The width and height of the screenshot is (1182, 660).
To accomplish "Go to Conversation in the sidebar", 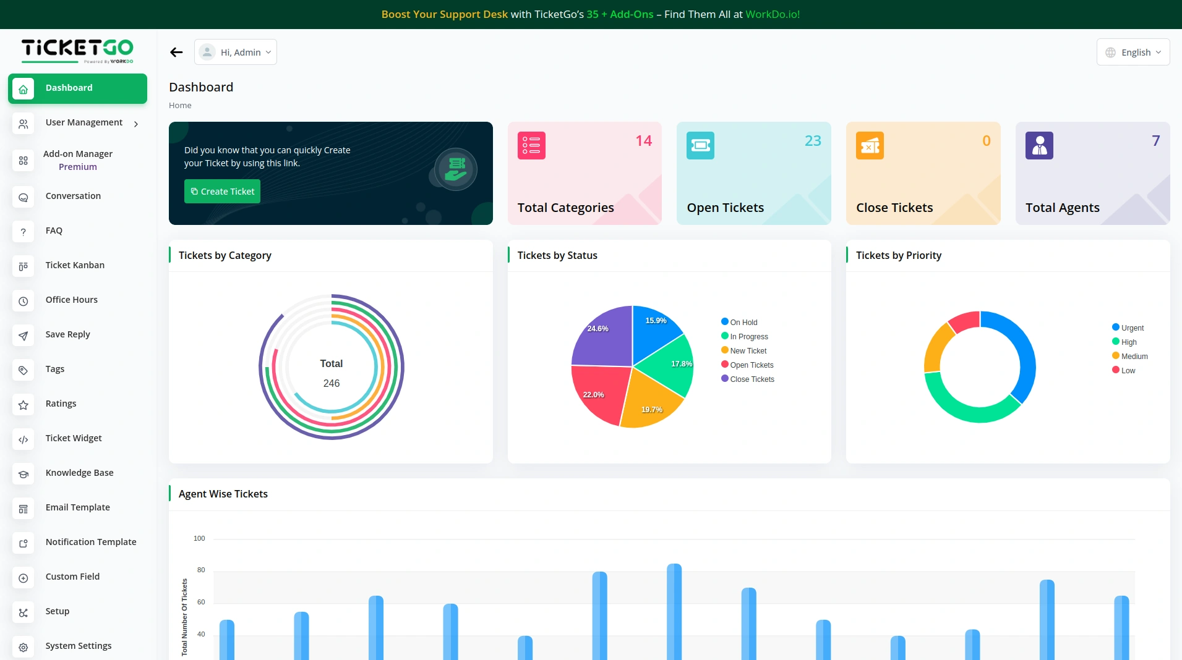I will coord(73,196).
